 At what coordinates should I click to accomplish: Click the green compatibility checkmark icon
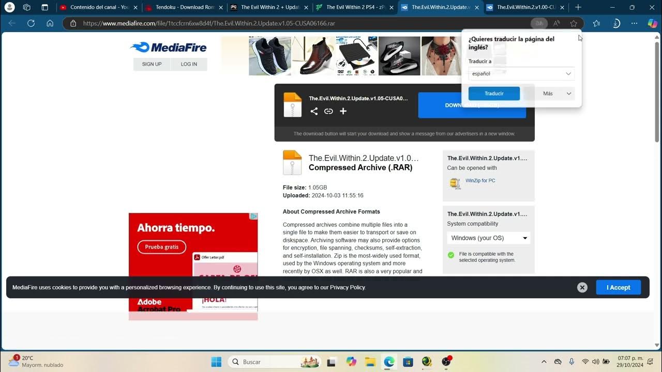[451, 255]
